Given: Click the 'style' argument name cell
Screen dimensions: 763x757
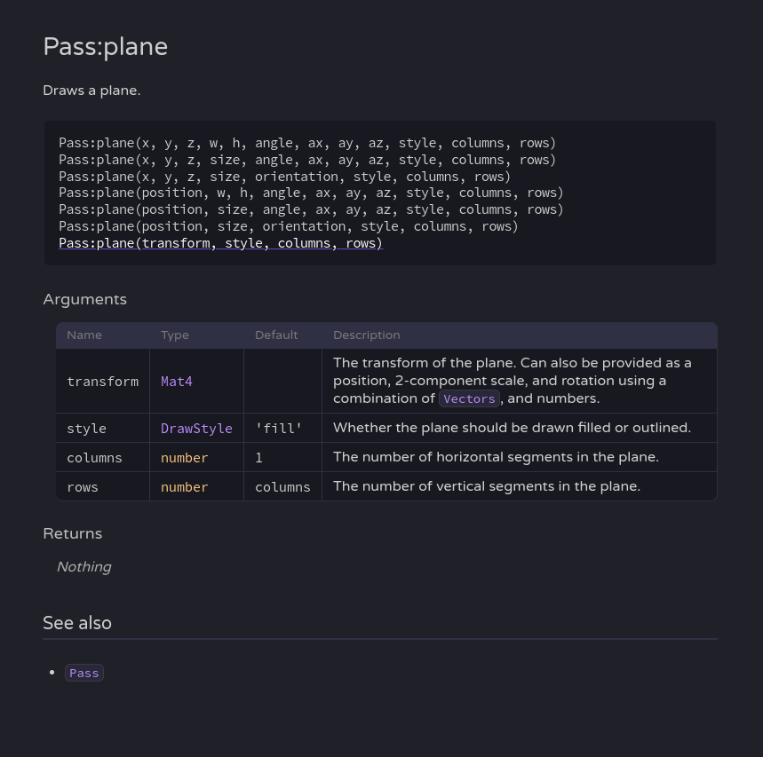Looking at the screenshot, I should (x=103, y=429).
